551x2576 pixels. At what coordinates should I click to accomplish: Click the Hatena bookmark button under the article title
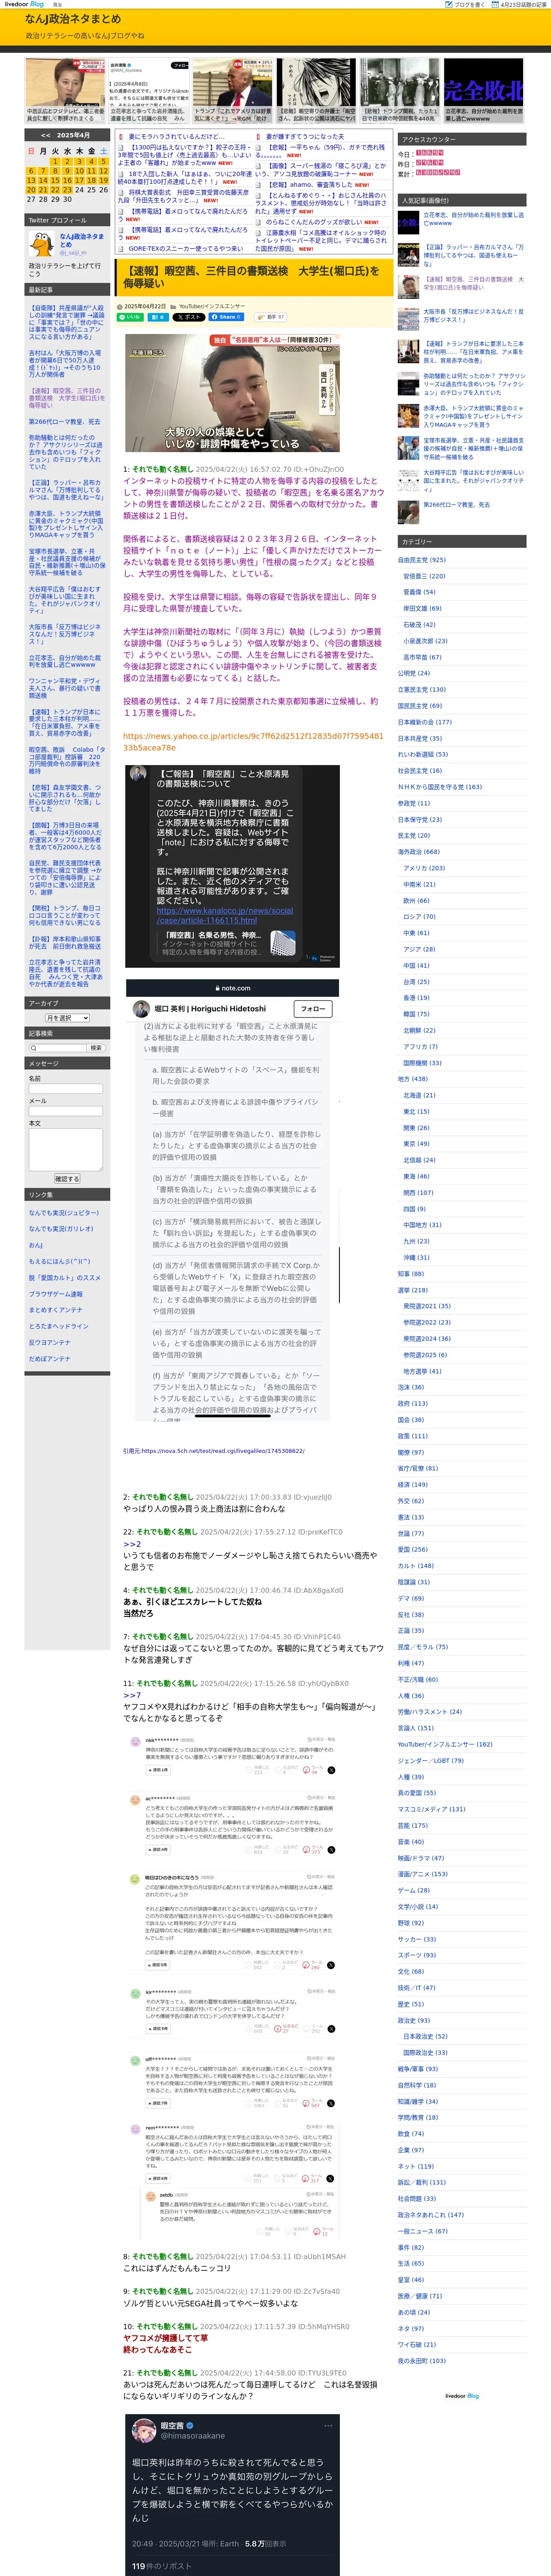click(x=158, y=317)
